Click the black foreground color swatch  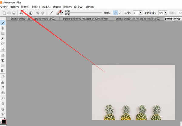4,121
